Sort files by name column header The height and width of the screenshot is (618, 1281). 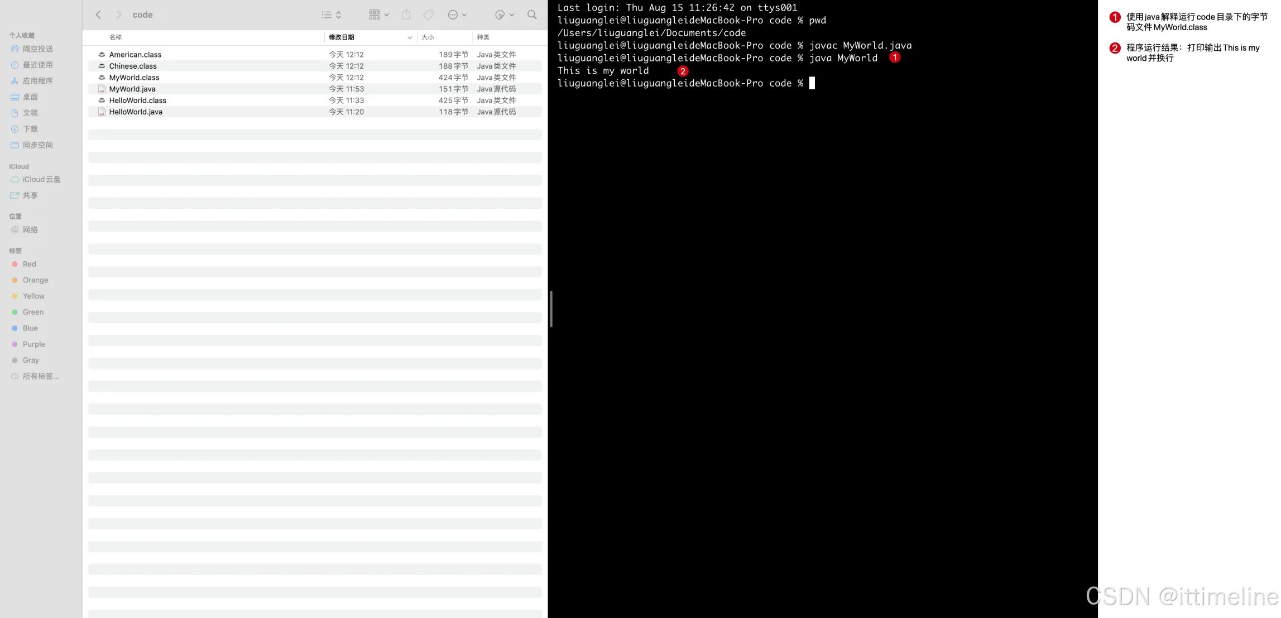pos(116,37)
